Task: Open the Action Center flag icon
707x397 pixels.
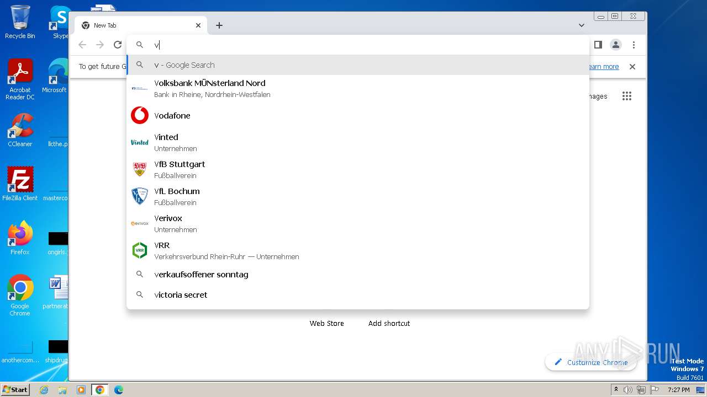Action: click(x=654, y=390)
